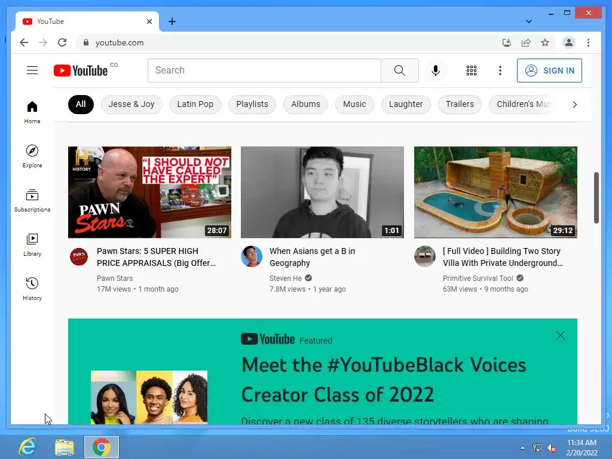Click the page vertical scrollbar thumb
This screenshot has height=459, width=612.
(x=596, y=197)
